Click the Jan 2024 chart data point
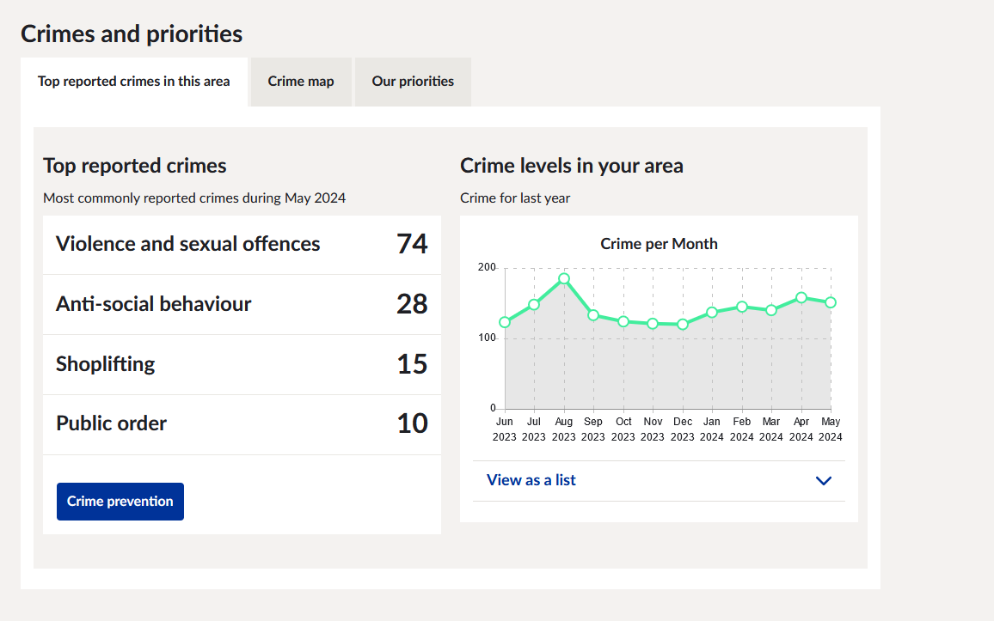This screenshot has width=994, height=621. [x=712, y=312]
